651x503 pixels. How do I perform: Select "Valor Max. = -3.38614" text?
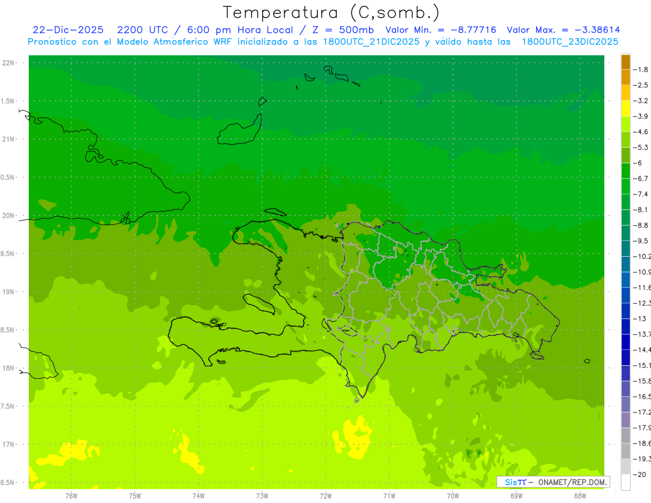pyautogui.click(x=564, y=30)
